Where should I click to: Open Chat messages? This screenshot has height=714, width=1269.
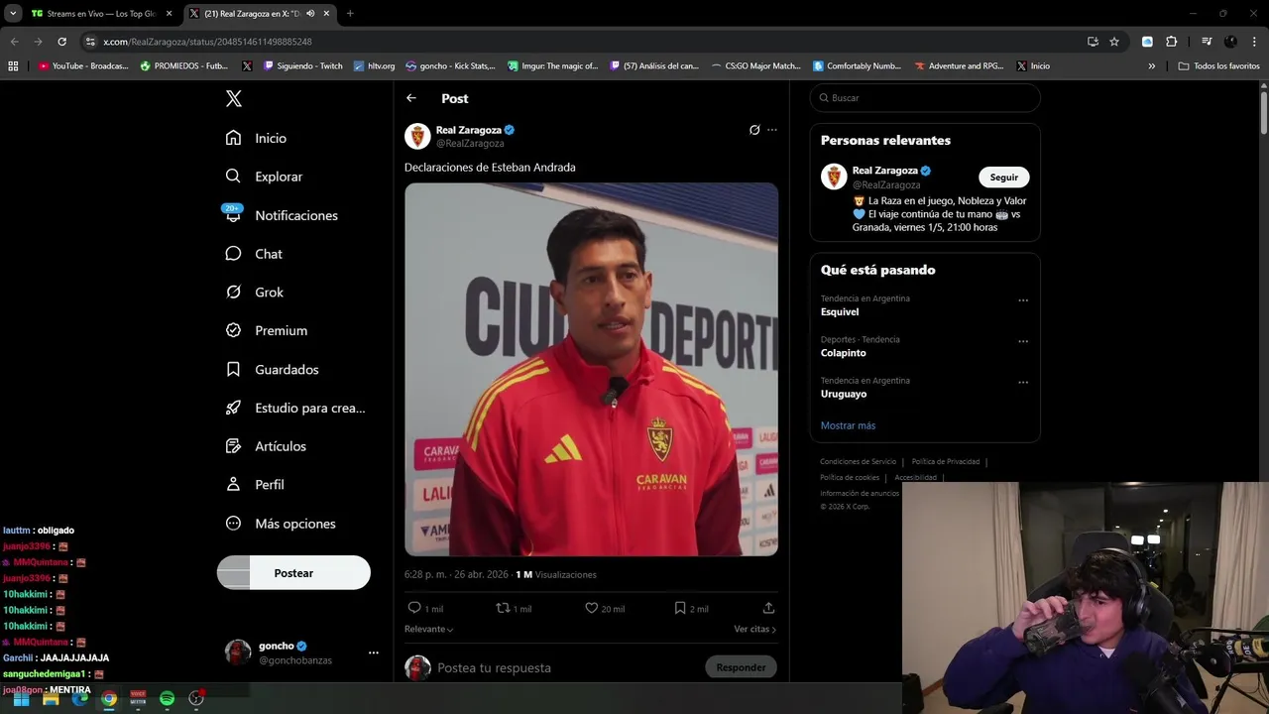click(x=255, y=254)
